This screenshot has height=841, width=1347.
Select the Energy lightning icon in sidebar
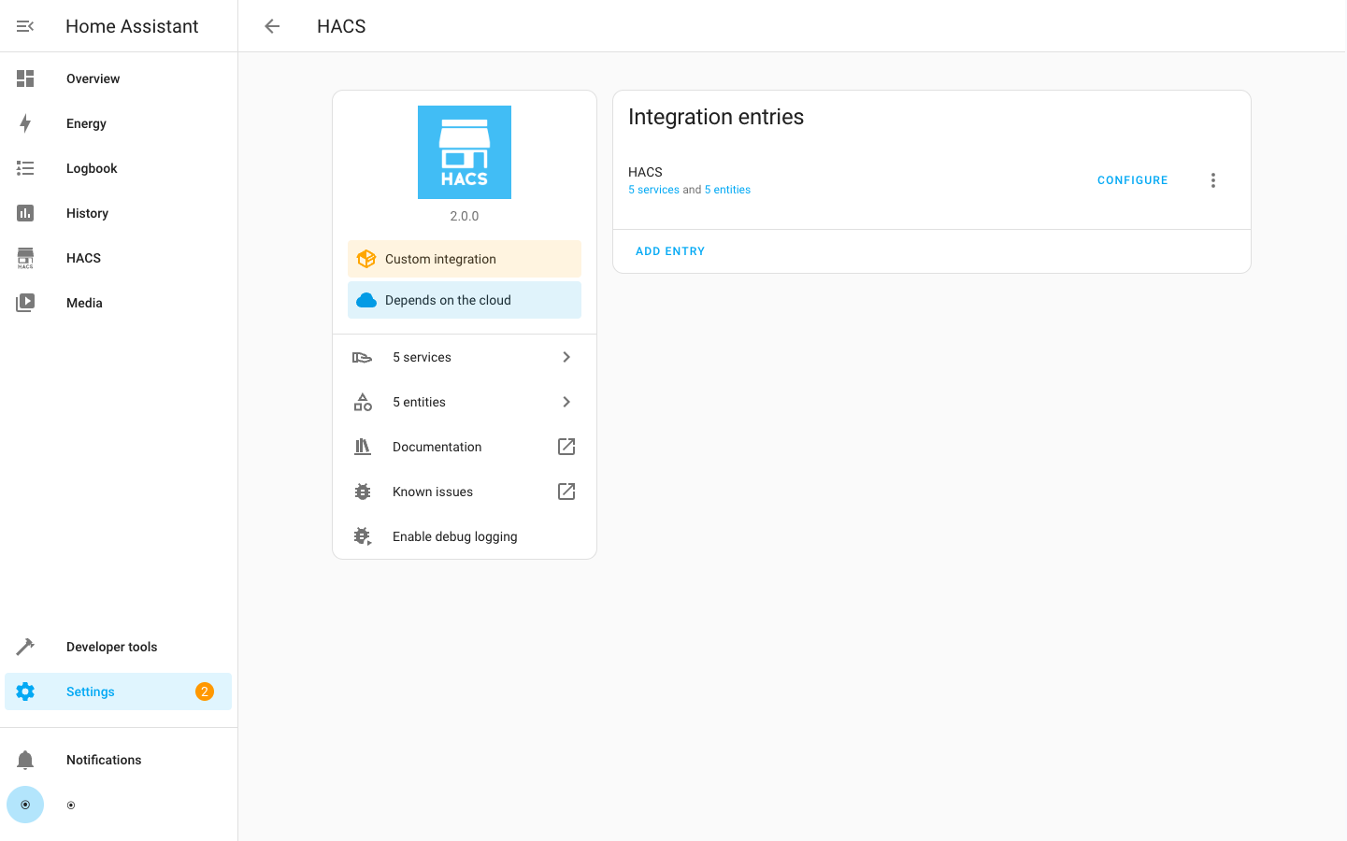(25, 123)
